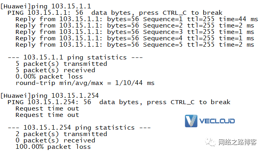The image size is (265, 154).
Task: Click the 5 packet(s) received line
Action: click(55, 70)
